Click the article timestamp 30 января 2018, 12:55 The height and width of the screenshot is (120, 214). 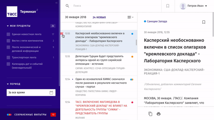coord(157,32)
